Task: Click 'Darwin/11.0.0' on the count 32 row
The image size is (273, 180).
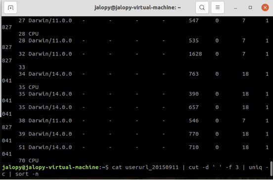Action: tap(50, 54)
